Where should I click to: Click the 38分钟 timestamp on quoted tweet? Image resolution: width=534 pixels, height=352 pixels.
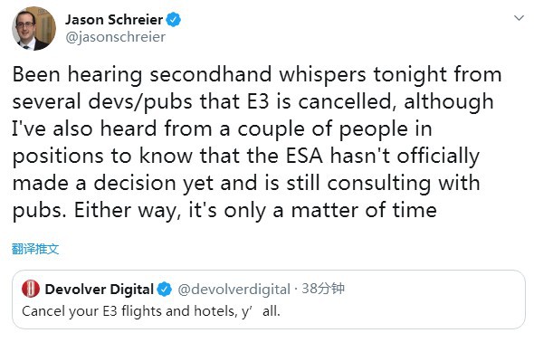click(x=323, y=289)
